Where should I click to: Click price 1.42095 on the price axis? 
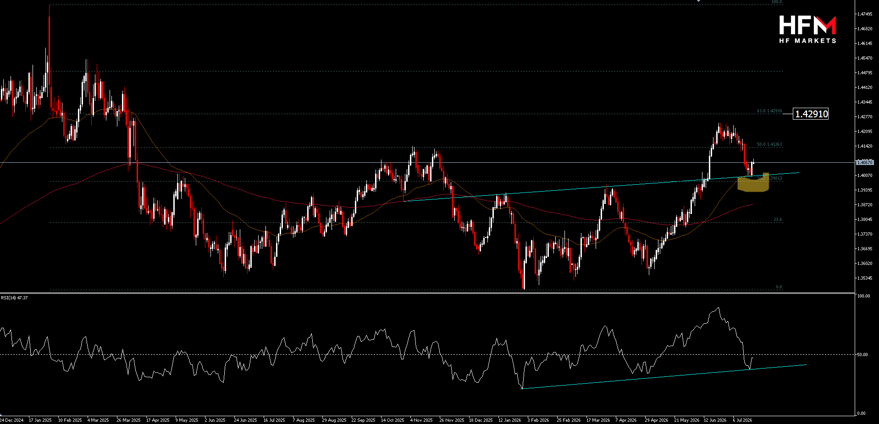click(x=865, y=132)
